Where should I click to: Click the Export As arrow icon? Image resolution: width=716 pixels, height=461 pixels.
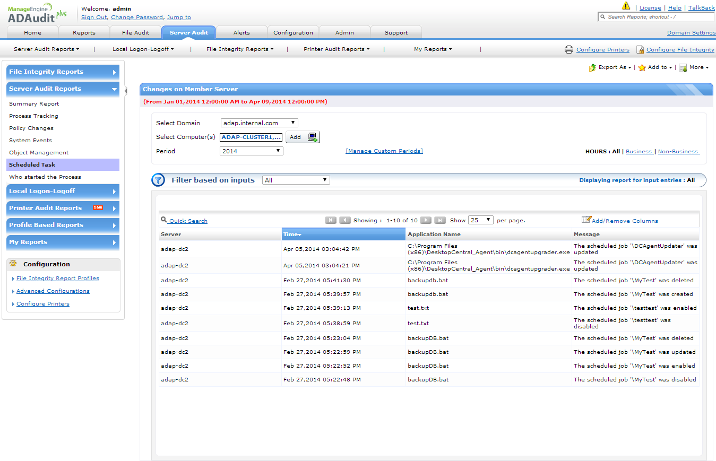coord(593,67)
